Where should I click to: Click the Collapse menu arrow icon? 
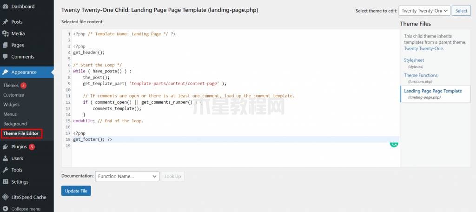(5, 209)
